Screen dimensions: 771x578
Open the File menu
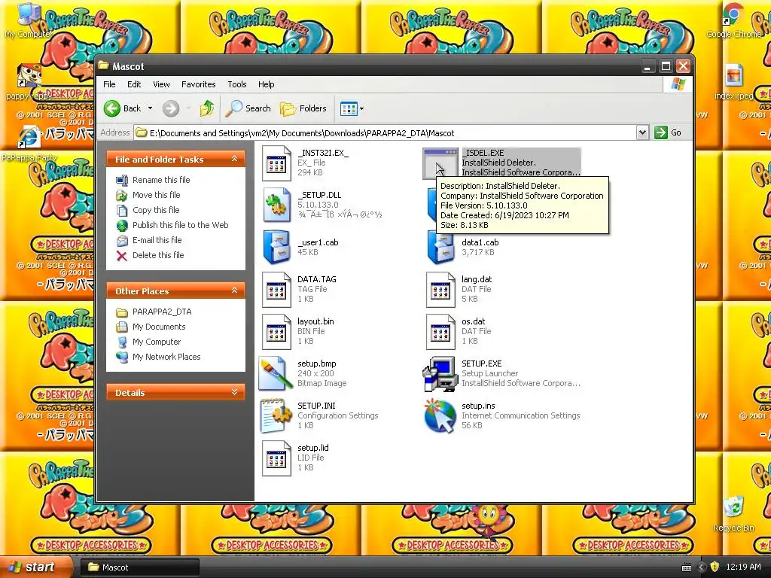(109, 84)
